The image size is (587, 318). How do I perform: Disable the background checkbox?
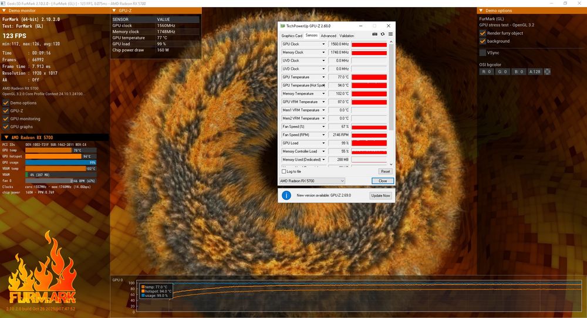coord(483,41)
